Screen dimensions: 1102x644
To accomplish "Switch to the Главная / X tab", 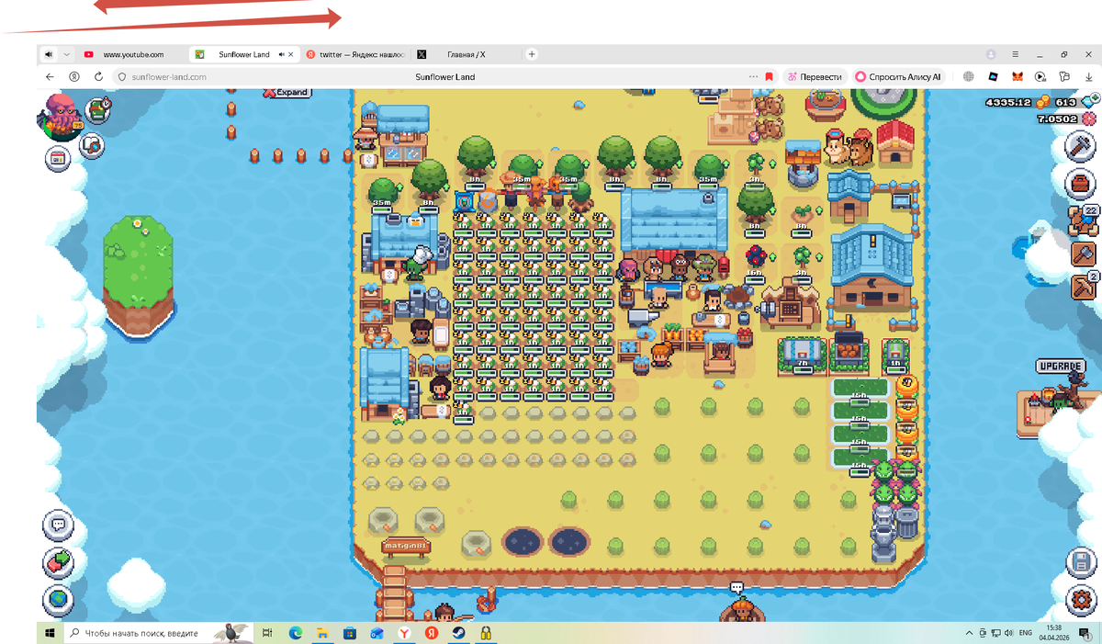I will [x=464, y=55].
